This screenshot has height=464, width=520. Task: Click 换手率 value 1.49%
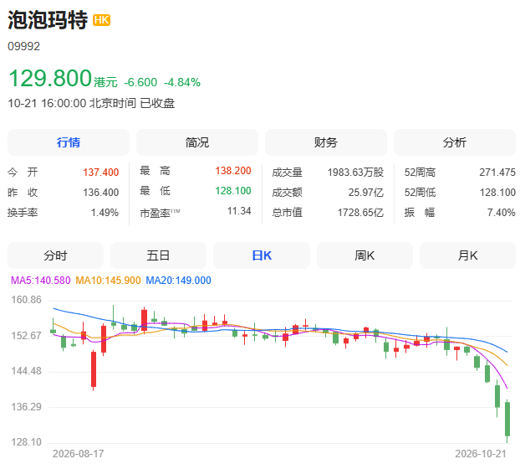click(105, 212)
